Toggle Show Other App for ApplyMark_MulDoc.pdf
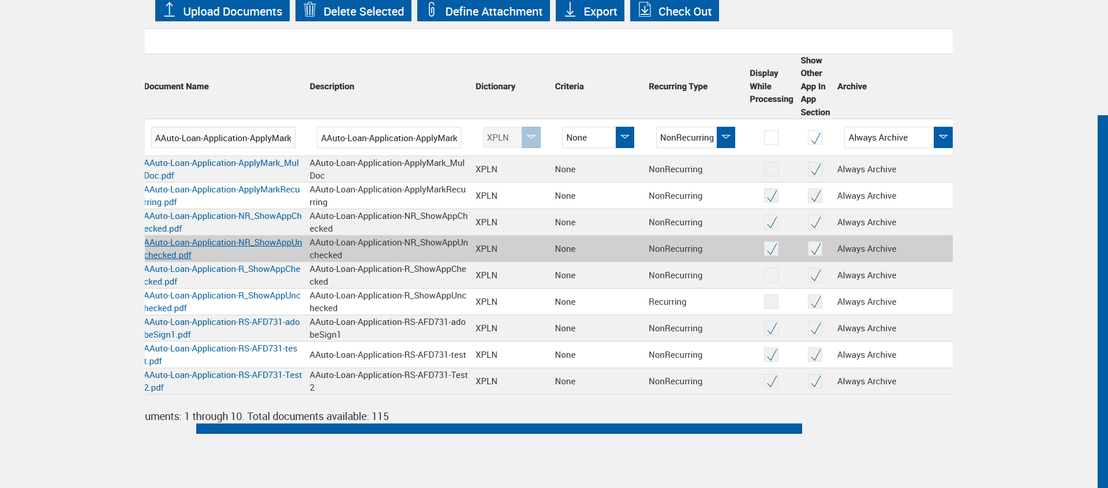Screen dimensions: 1108x488 (x=815, y=169)
